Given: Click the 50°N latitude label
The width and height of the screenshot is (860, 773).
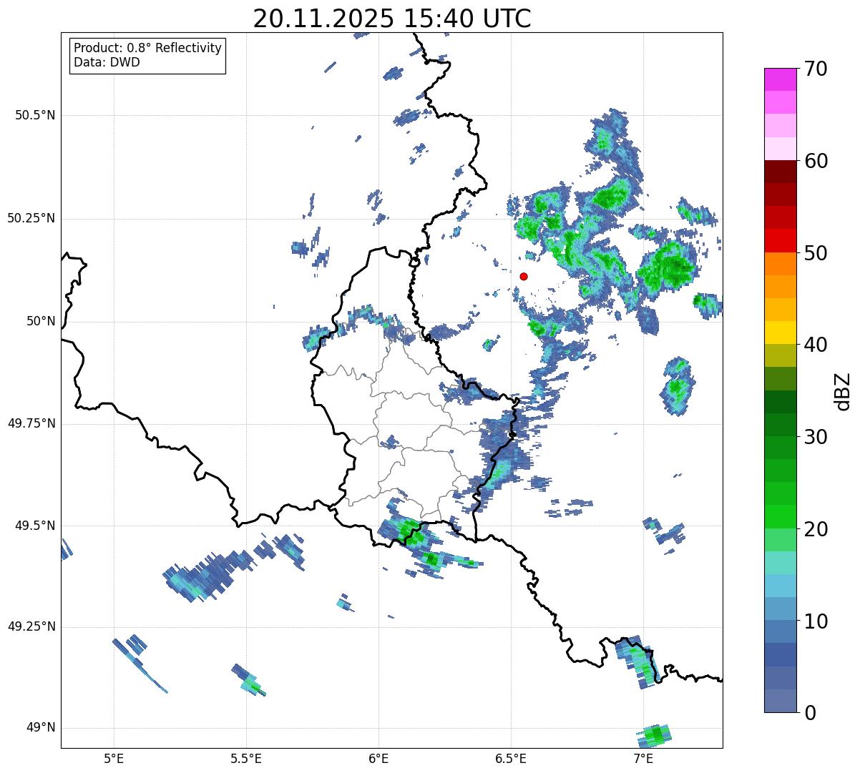Looking at the screenshot, I should (x=41, y=321).
